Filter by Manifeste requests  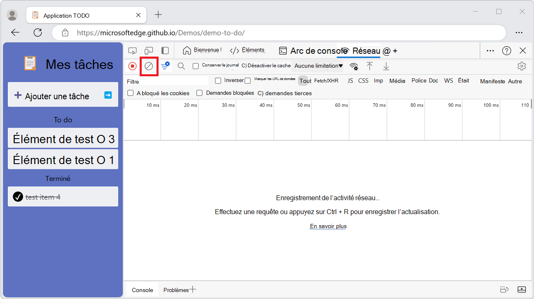(x=493, y=81)
